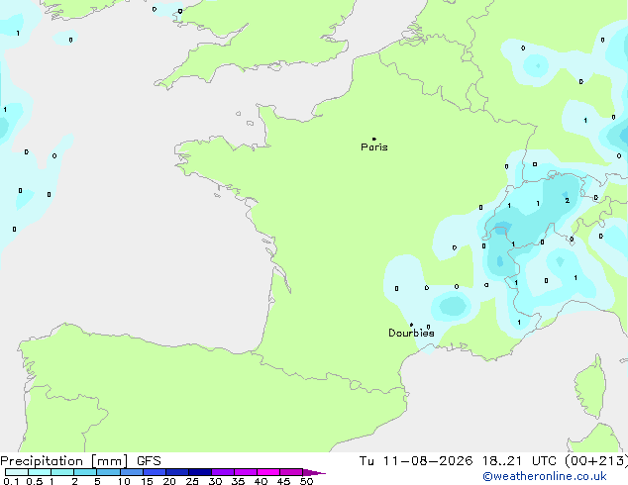
Task: Open the weatheronline.co.uk copyright link
Action: (544, 476)
